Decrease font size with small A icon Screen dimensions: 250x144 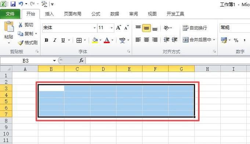point(126,28)
